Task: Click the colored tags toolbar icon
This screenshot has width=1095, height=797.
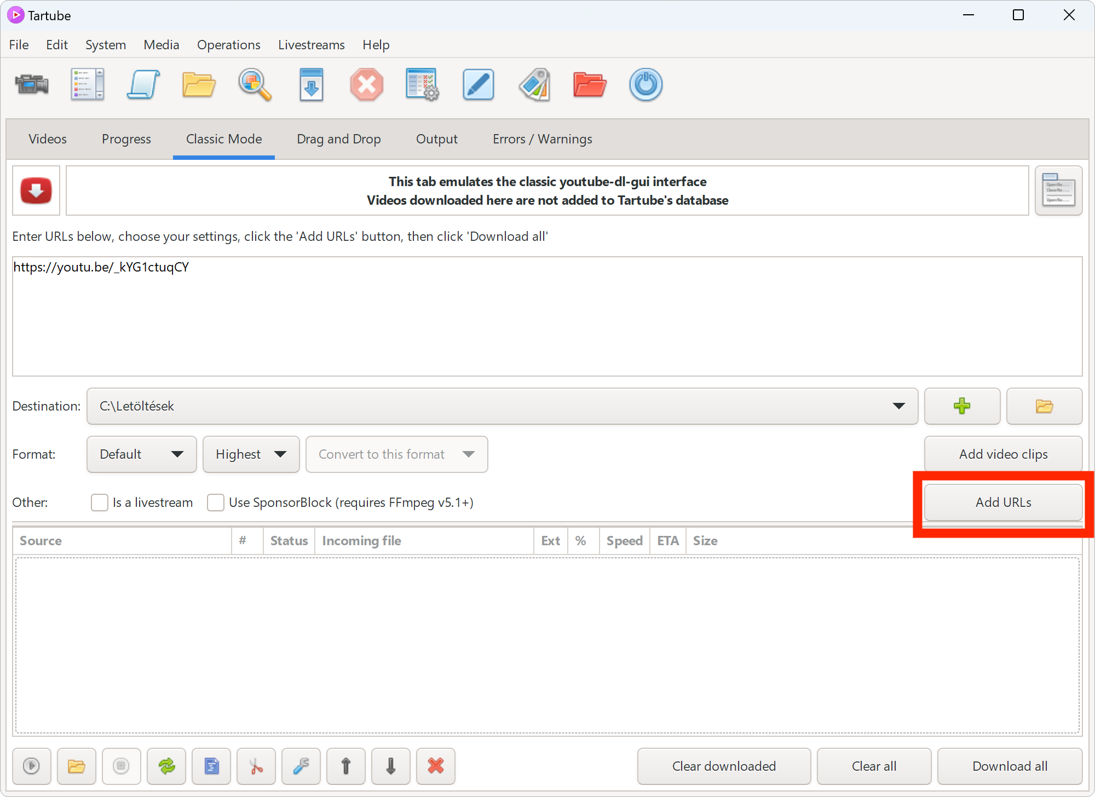Action: click(534, 85)
